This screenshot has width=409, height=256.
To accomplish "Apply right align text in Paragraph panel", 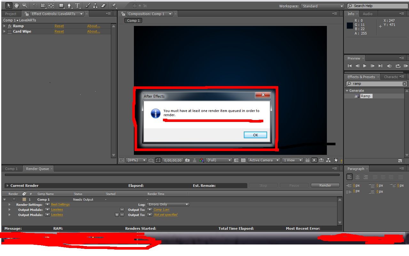I will click(365, 177).
